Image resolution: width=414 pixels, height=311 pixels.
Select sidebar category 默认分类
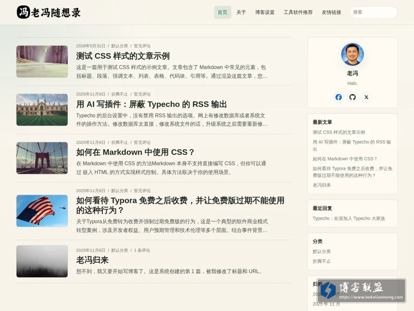coord(322,252)
